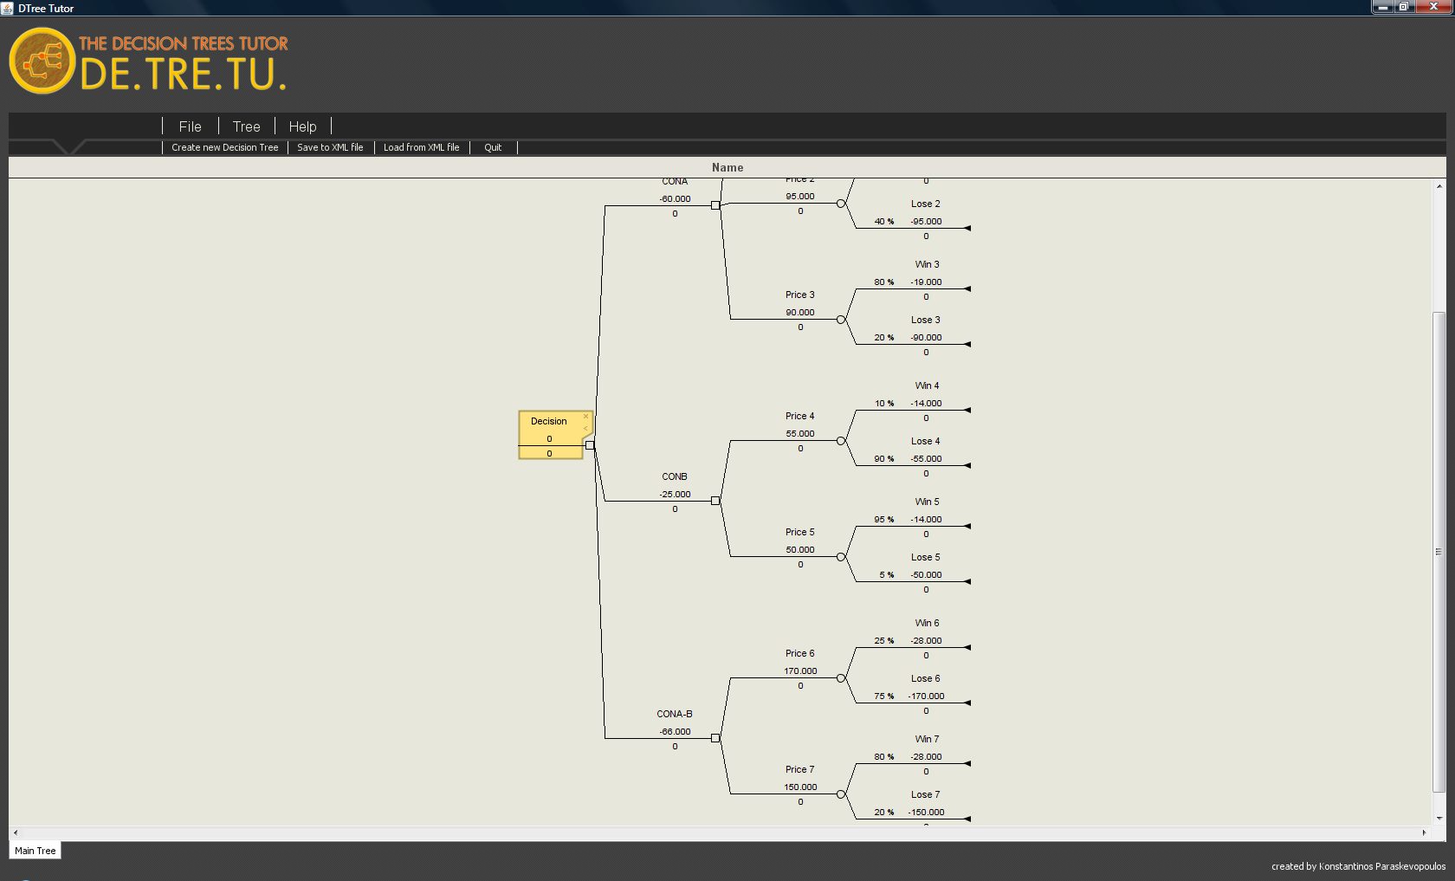Click the root decision square connector

(x=590, y=445)
